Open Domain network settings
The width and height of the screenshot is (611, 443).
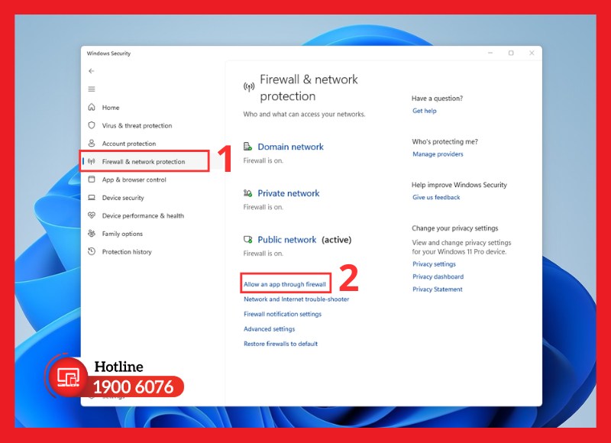pyautogui.click(x=291, y=147)
